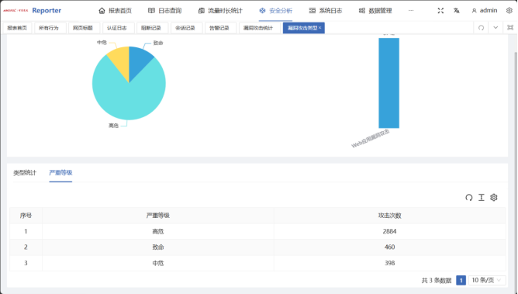Viewport: 518px width, 294px height.
Task: Open 报表首页 in top navigation
Action: (115, 11)
